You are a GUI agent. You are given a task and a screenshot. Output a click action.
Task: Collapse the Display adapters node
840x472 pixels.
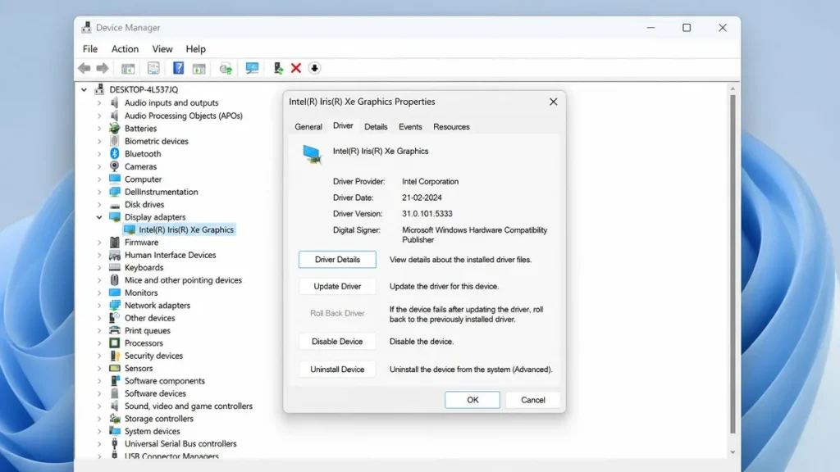tap(99, 217)
